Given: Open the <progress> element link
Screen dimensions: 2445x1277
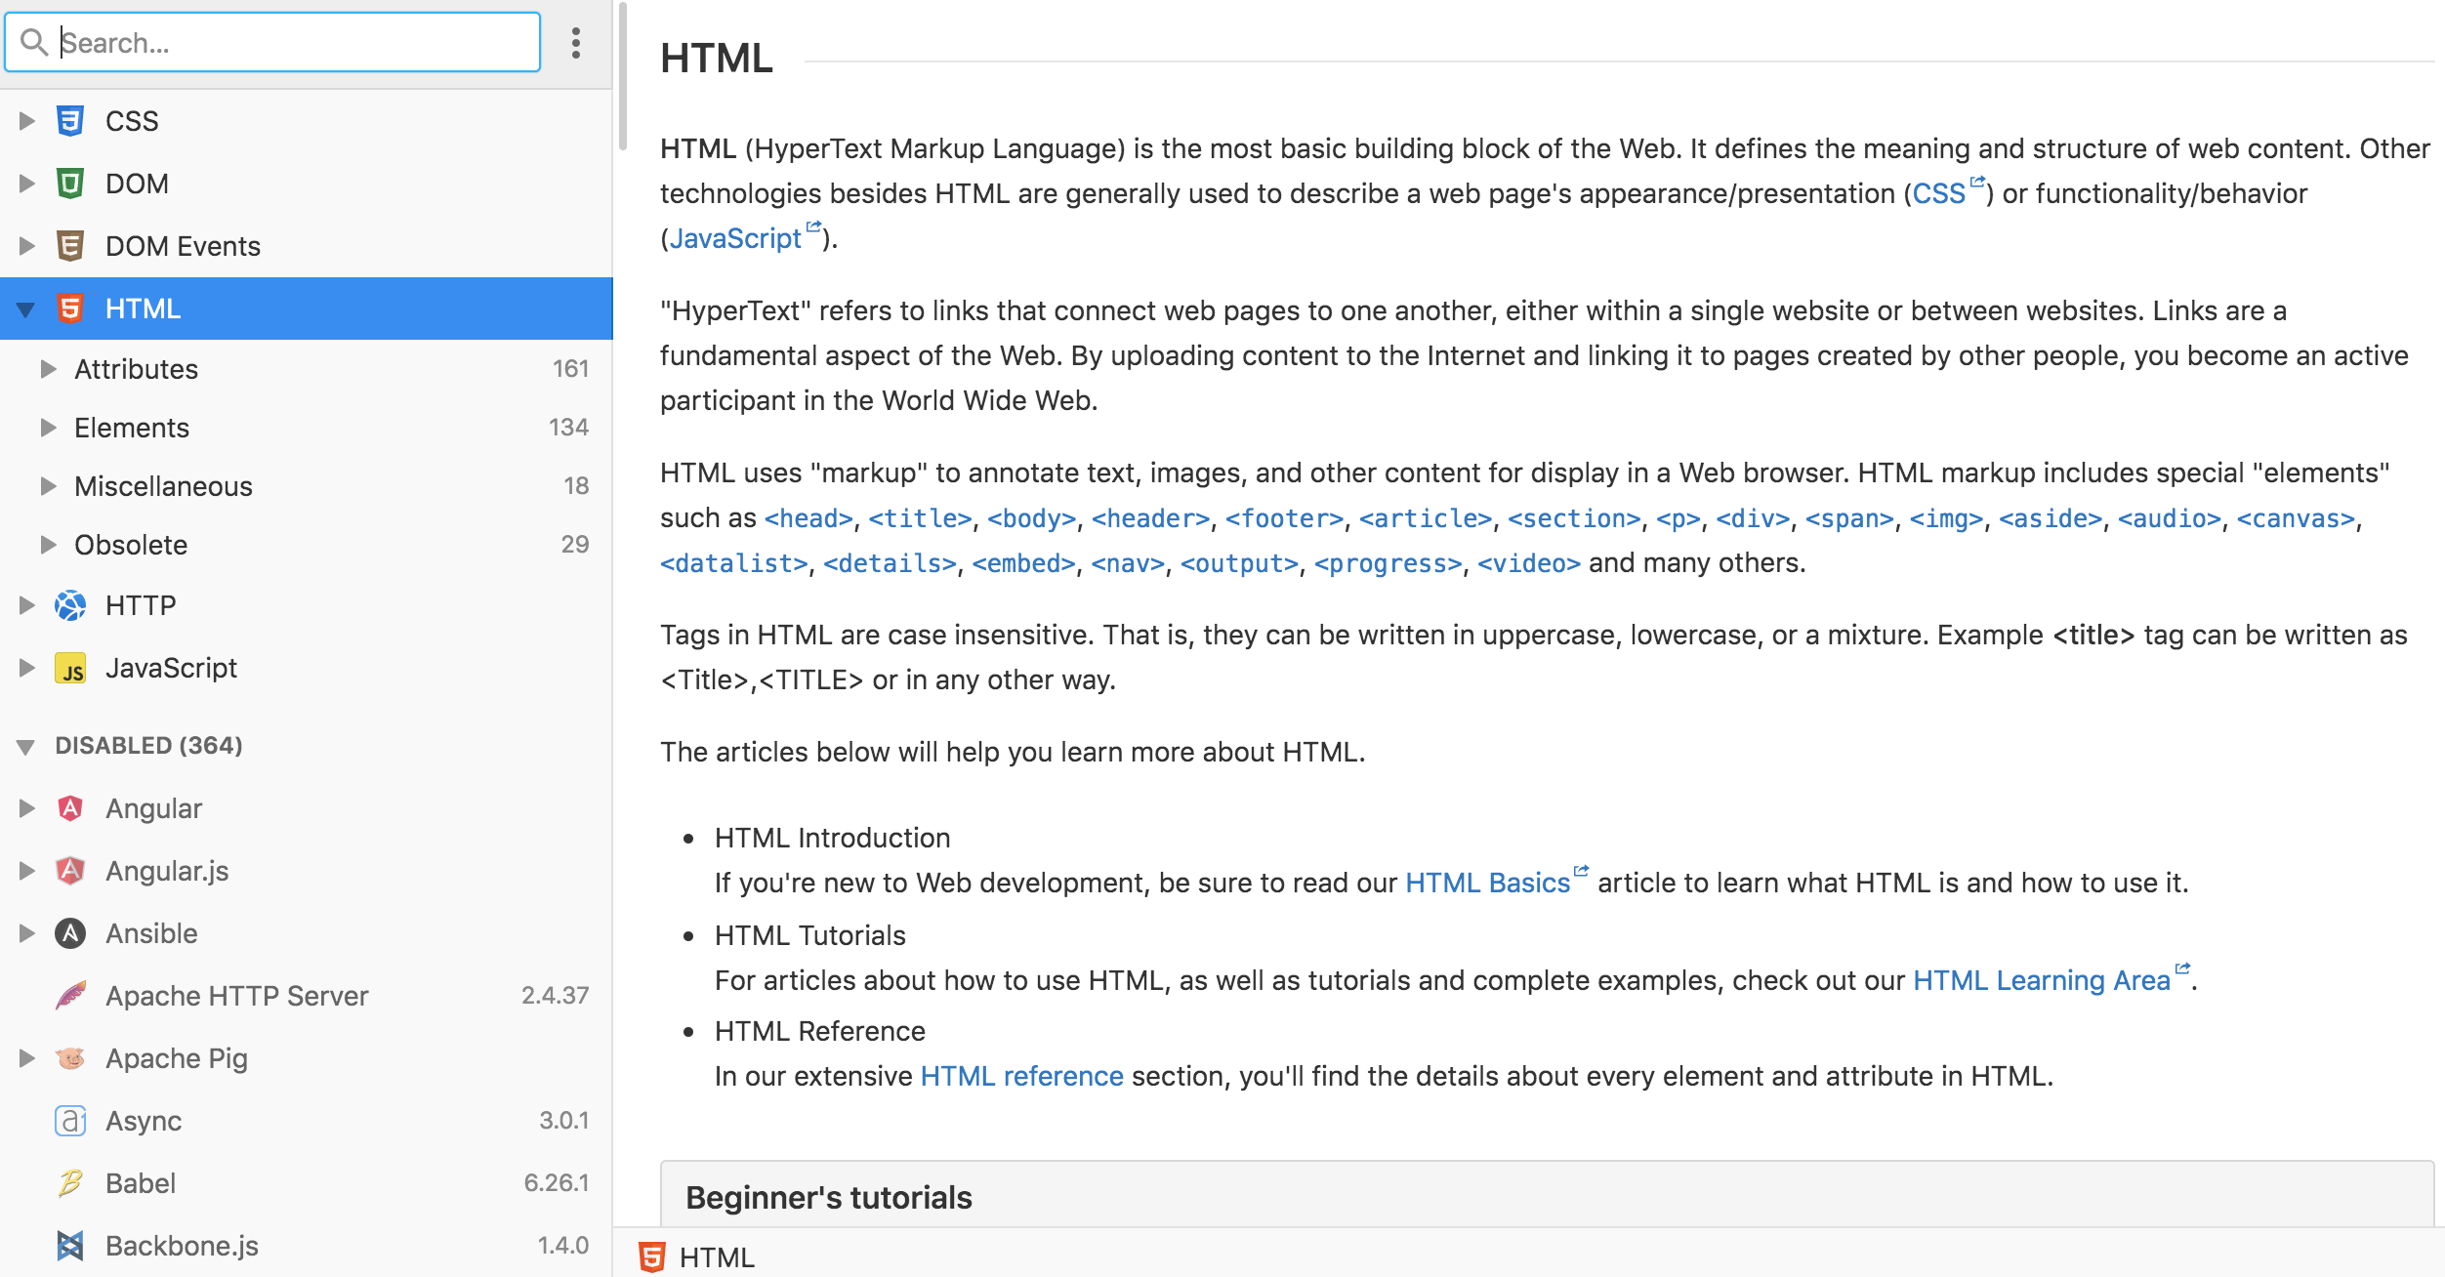Looking at the screenshot, I should pos(1388,563).
